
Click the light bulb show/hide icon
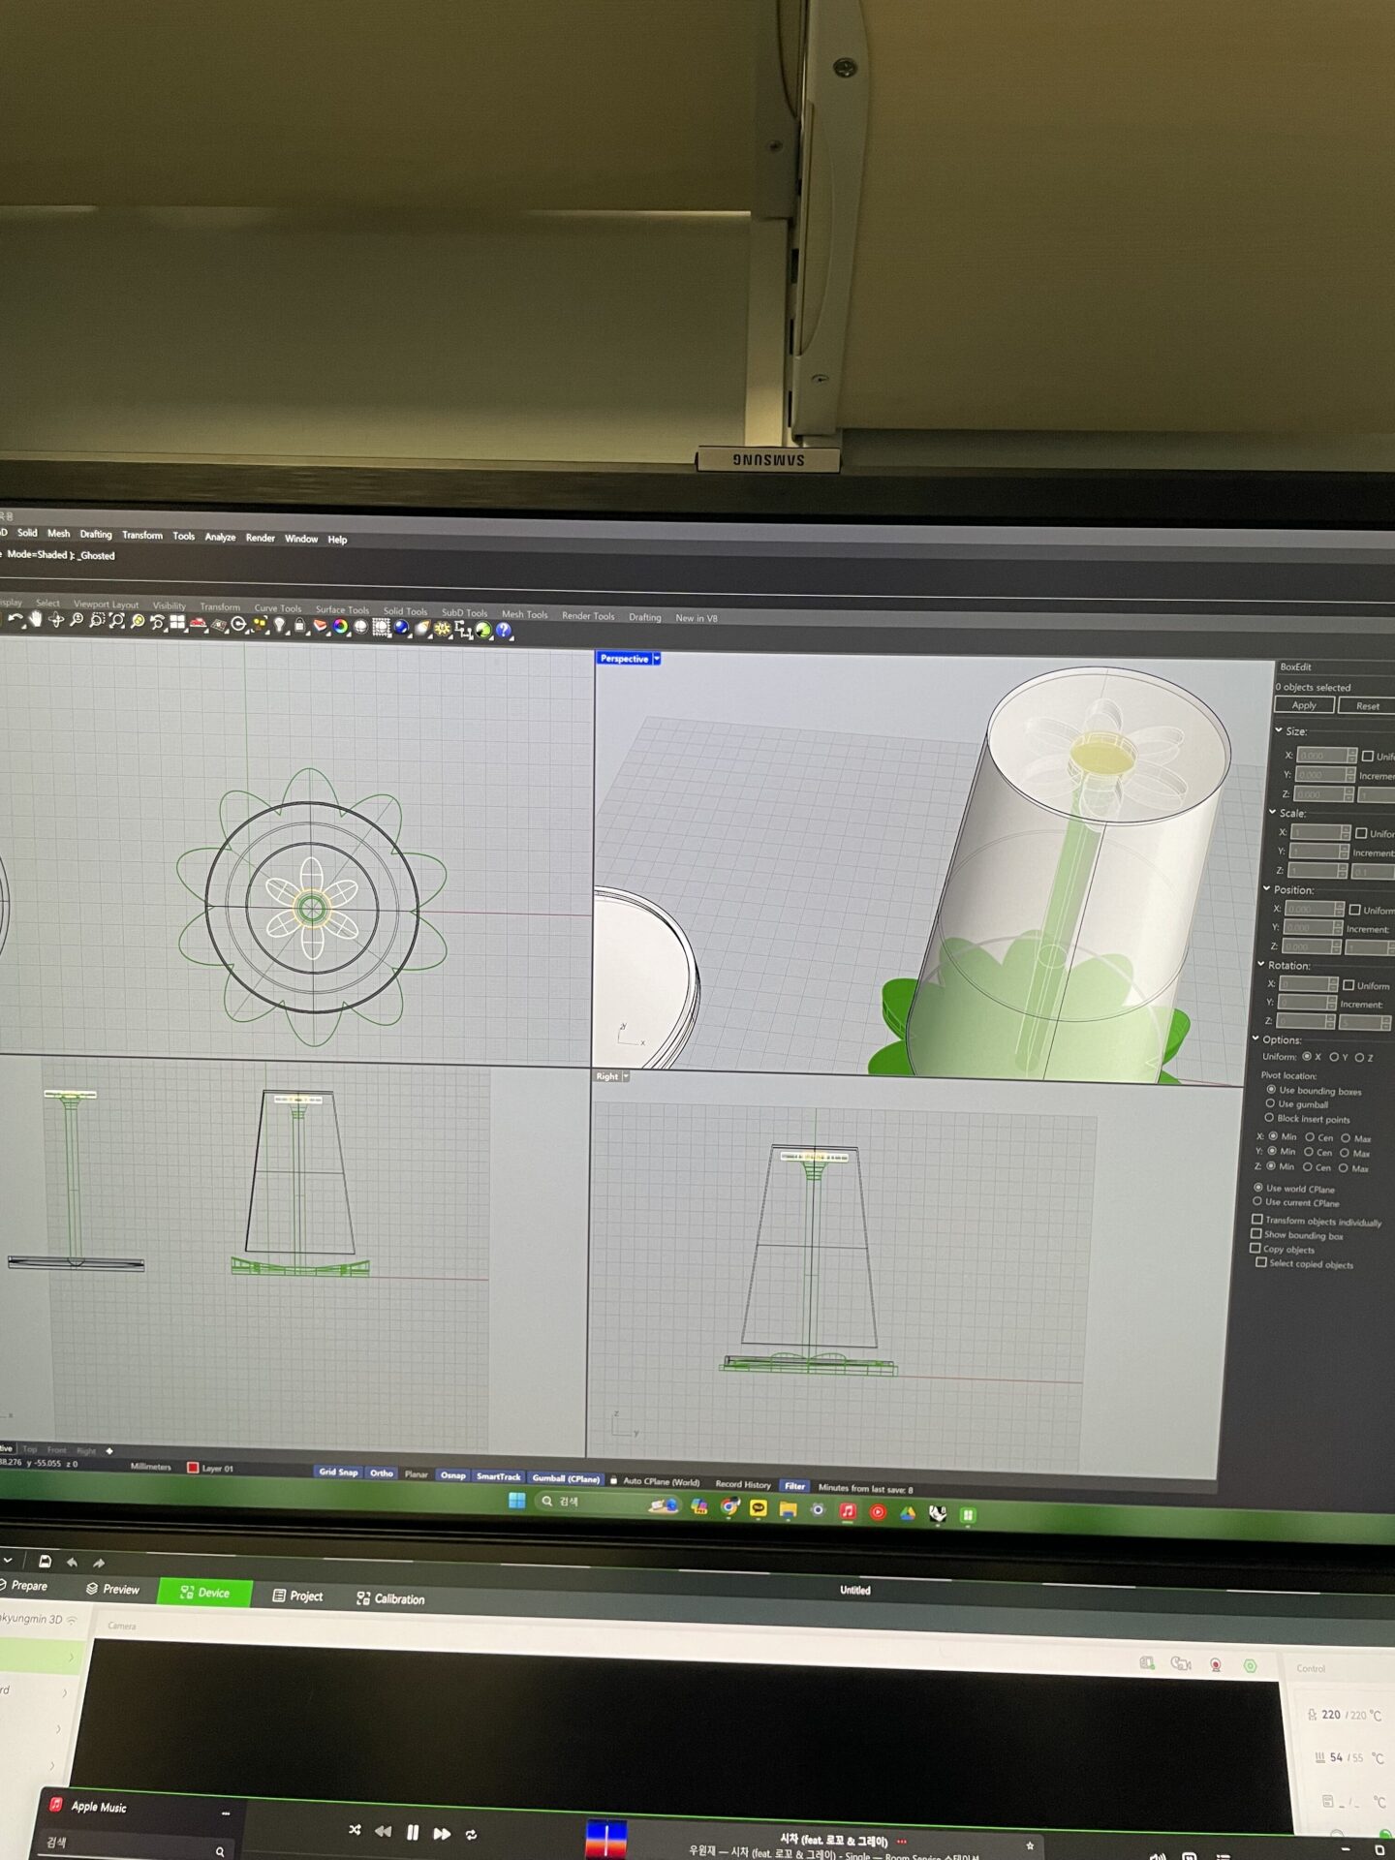280,625
